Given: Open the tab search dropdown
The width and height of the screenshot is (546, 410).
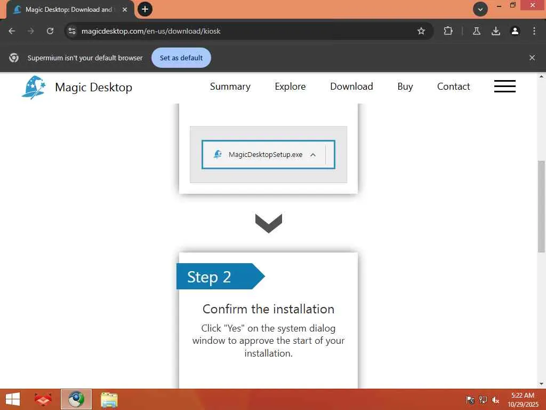Looking at the screenshot, I should (x=480, y=9).
